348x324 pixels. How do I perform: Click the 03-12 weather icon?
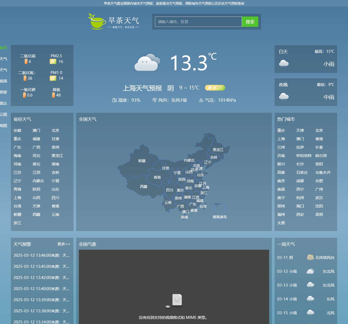point(310,271)
